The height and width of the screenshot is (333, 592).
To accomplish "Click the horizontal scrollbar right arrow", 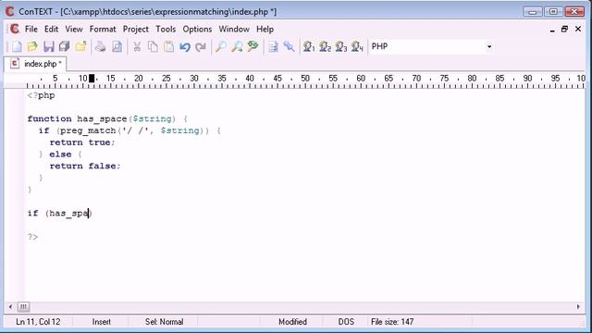I will 578,307.
